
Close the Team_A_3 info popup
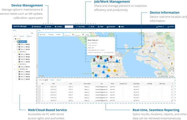(114, 38)
